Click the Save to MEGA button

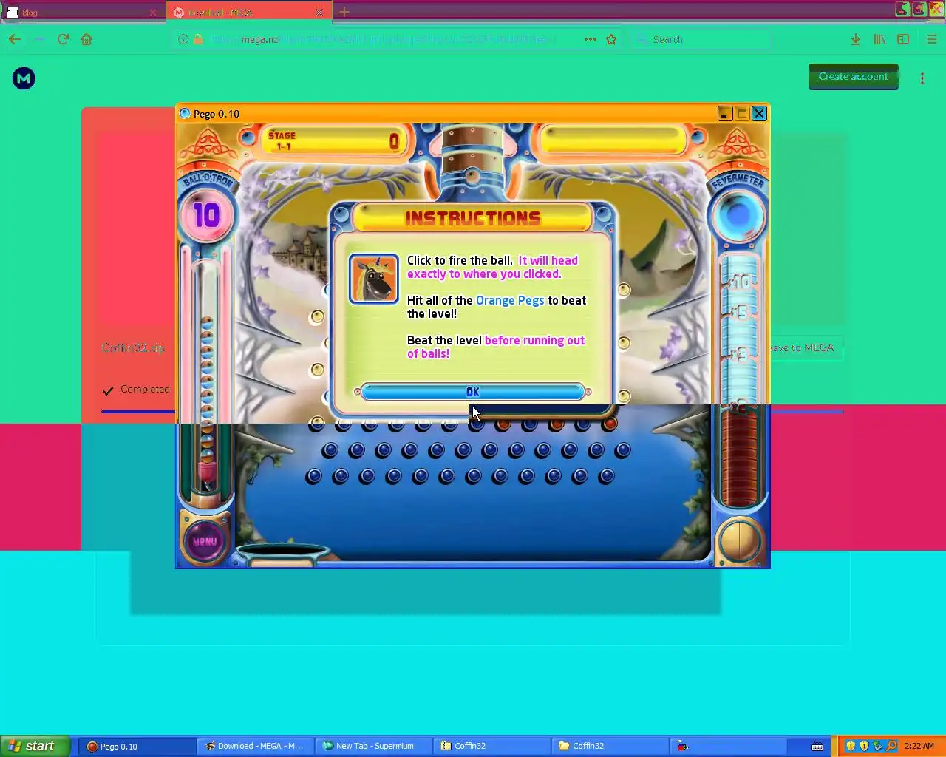click(804, 347)
